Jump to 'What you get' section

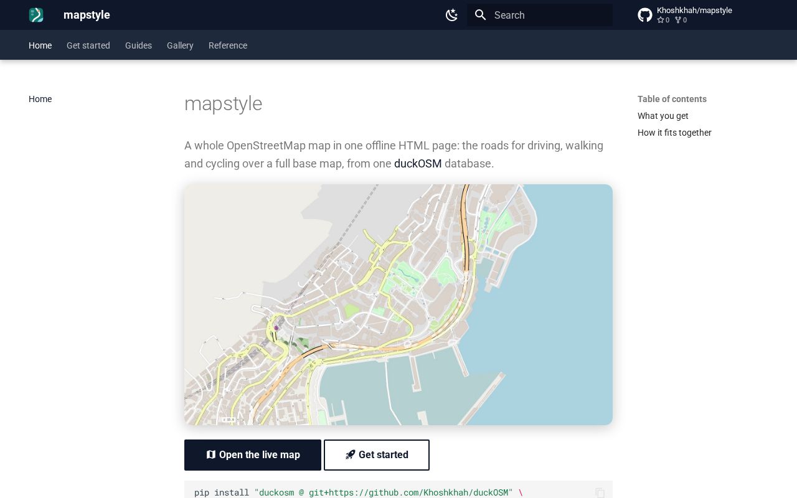point(663,116)
